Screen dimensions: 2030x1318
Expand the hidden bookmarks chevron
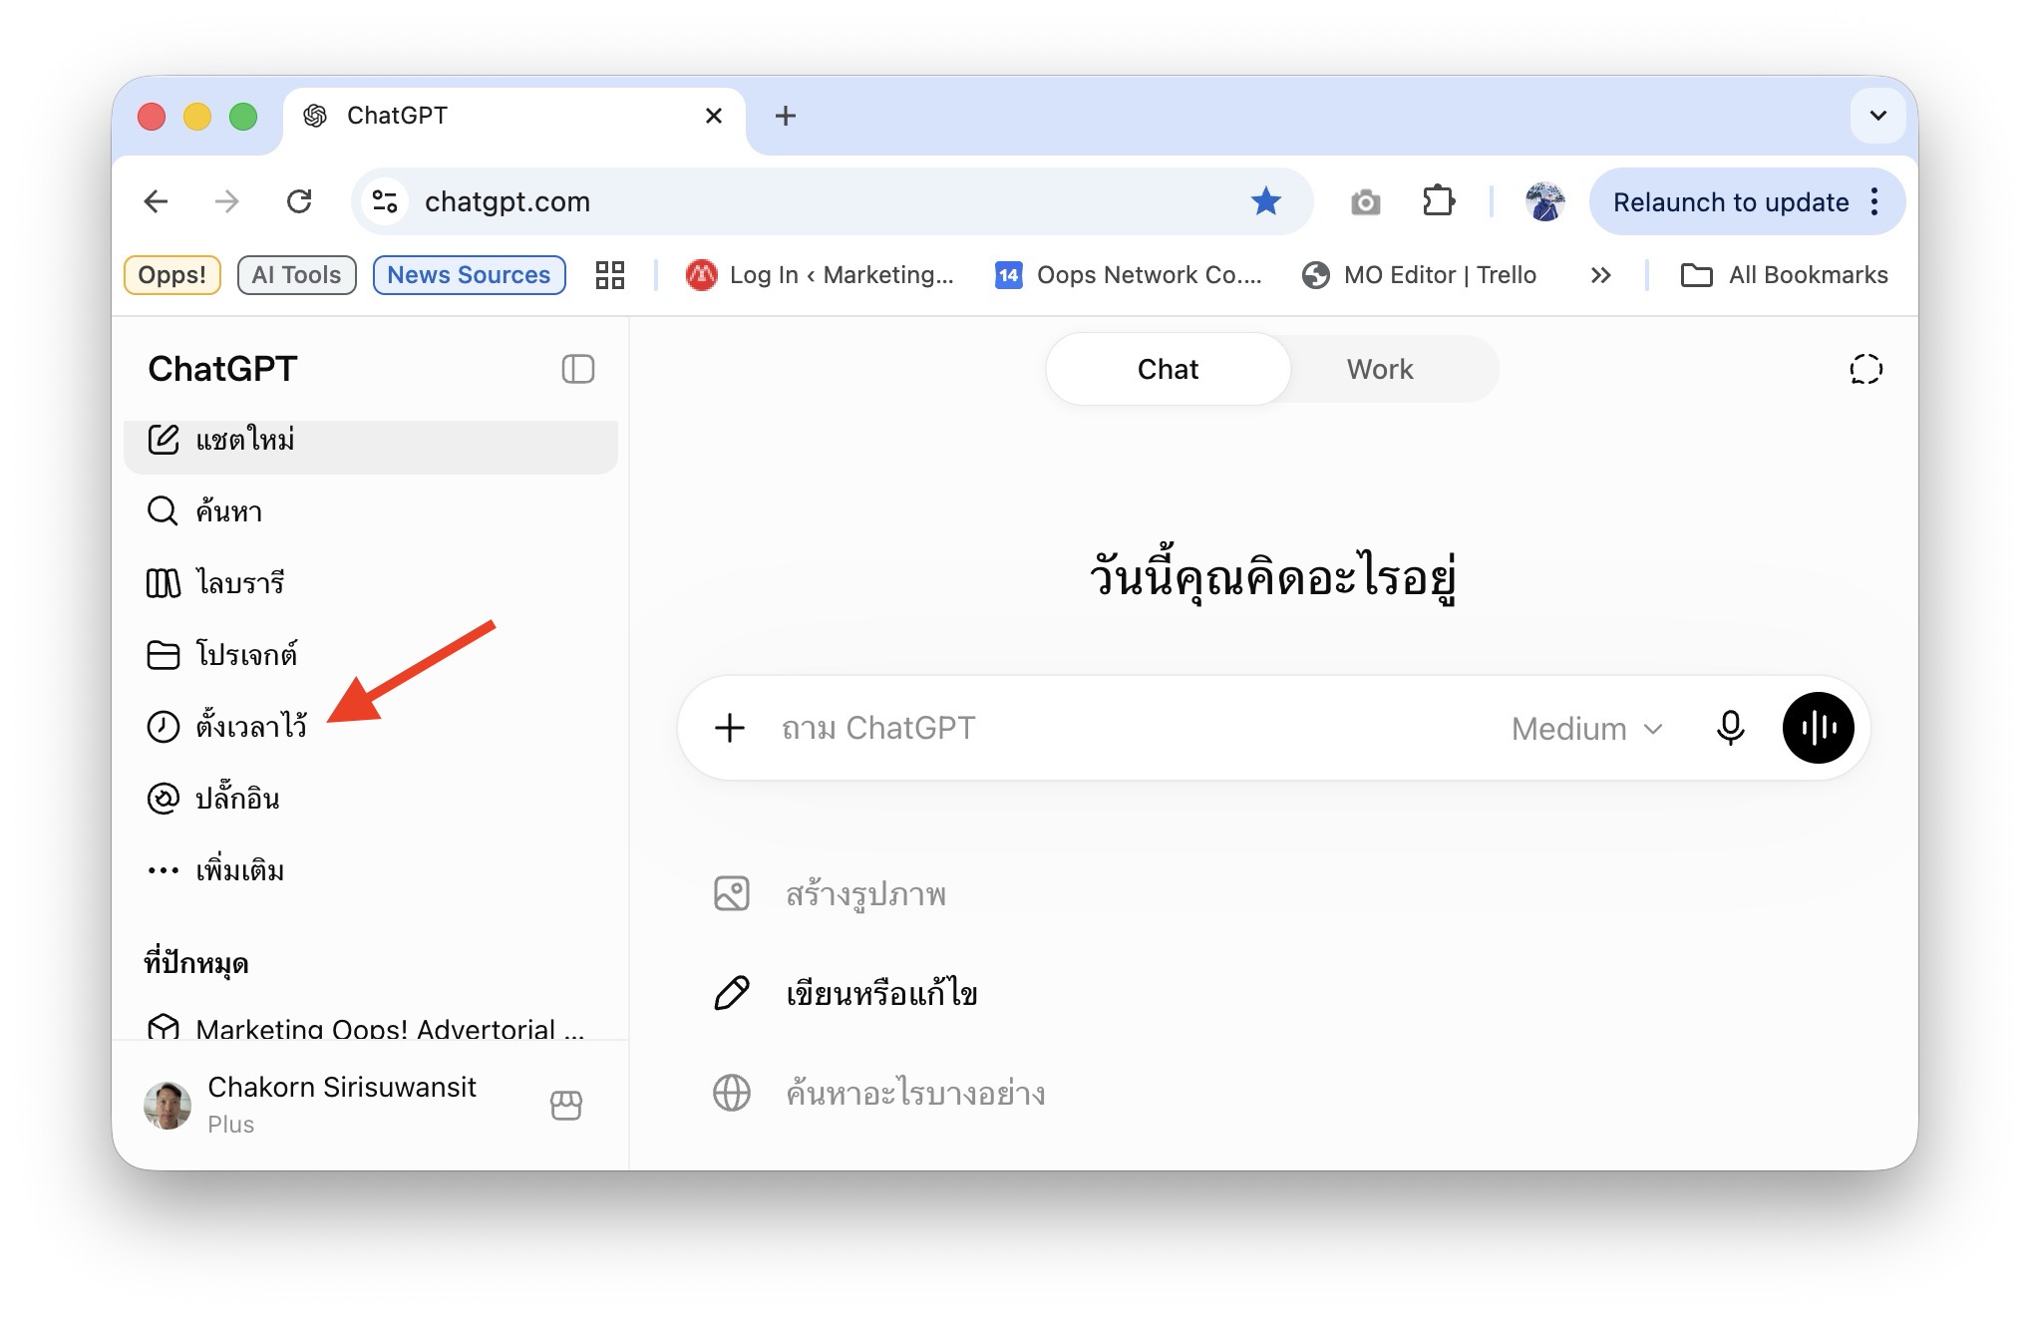click(1600, 275)
